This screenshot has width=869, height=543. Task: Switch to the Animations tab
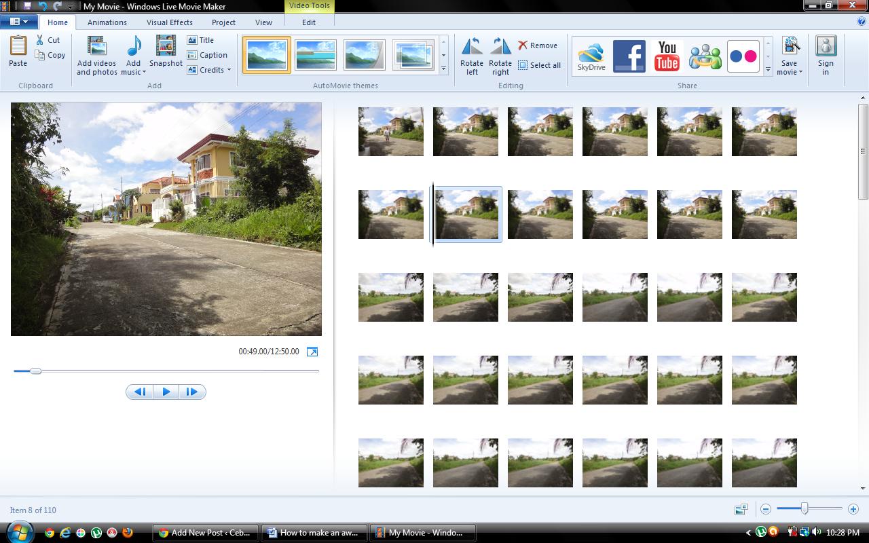coord(107,22)
